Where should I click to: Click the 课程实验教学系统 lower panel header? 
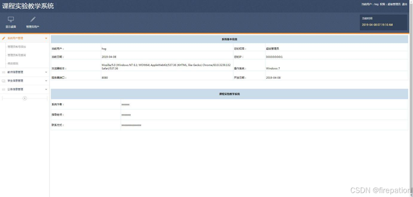229,94
